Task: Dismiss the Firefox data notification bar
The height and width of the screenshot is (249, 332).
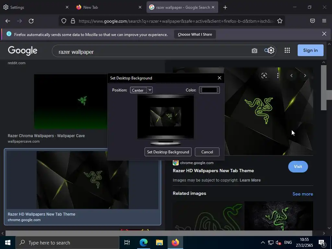Action: click(324, 34)
